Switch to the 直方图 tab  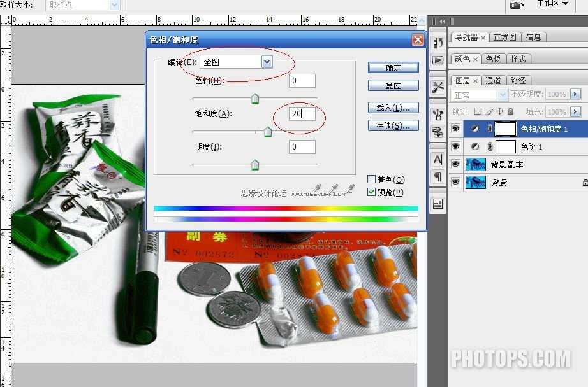504,37
